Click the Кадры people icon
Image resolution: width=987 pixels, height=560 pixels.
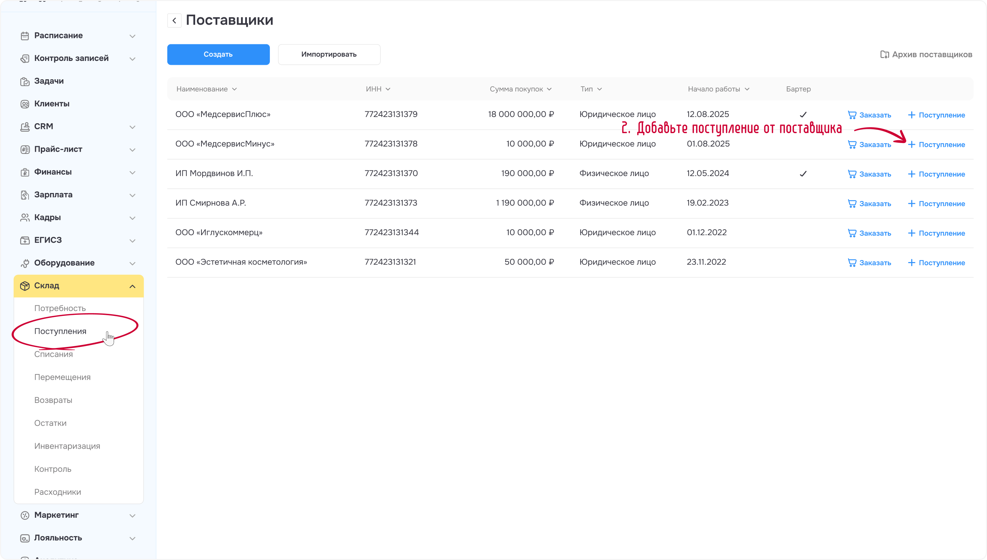[25, 217]
